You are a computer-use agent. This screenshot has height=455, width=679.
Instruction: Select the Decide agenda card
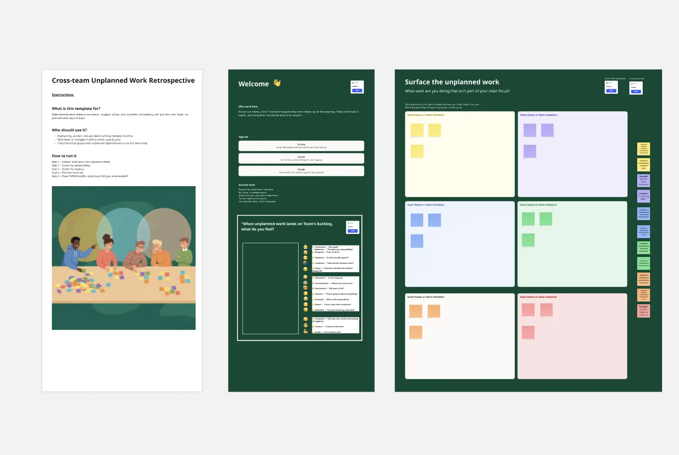[x=301, y=171]
